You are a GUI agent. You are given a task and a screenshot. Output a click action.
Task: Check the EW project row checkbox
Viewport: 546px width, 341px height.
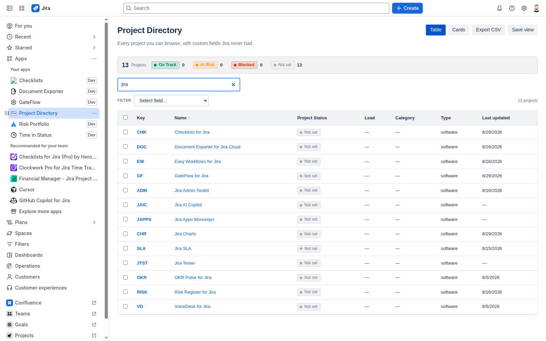[x=125, y=161]
